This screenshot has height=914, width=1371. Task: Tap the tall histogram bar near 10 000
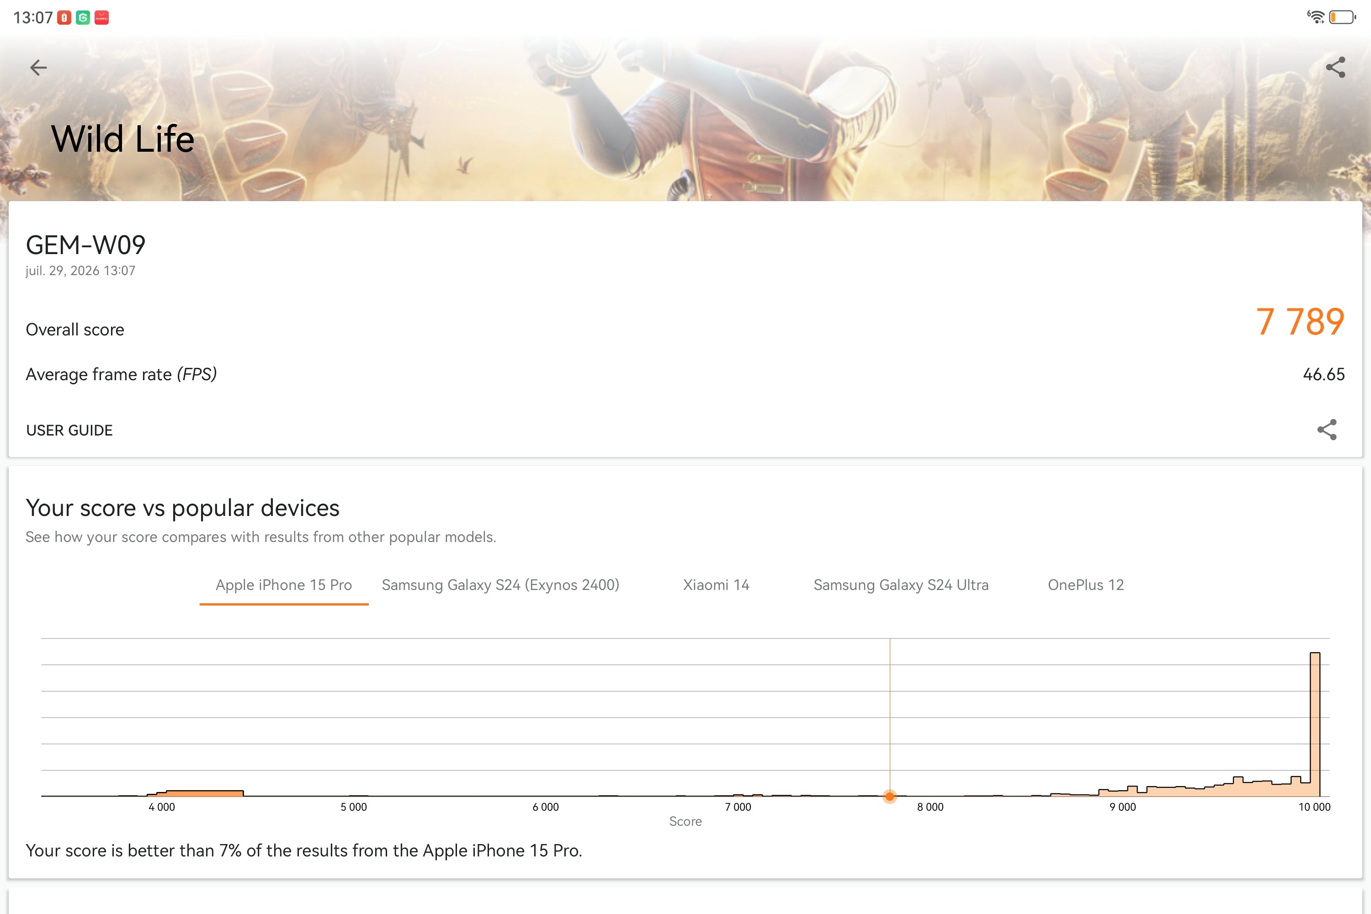pyautogui.click(x=1315, y=724)
